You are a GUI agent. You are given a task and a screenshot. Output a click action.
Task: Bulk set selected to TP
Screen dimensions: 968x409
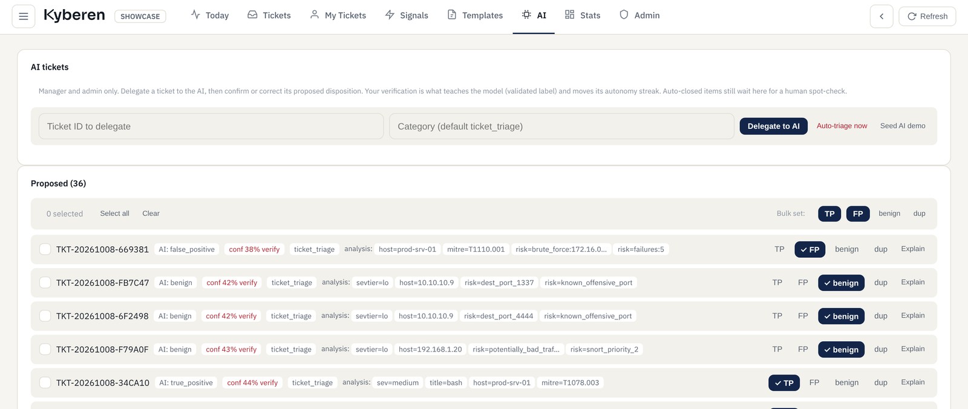pyautogui.click(x=829, y=214)
